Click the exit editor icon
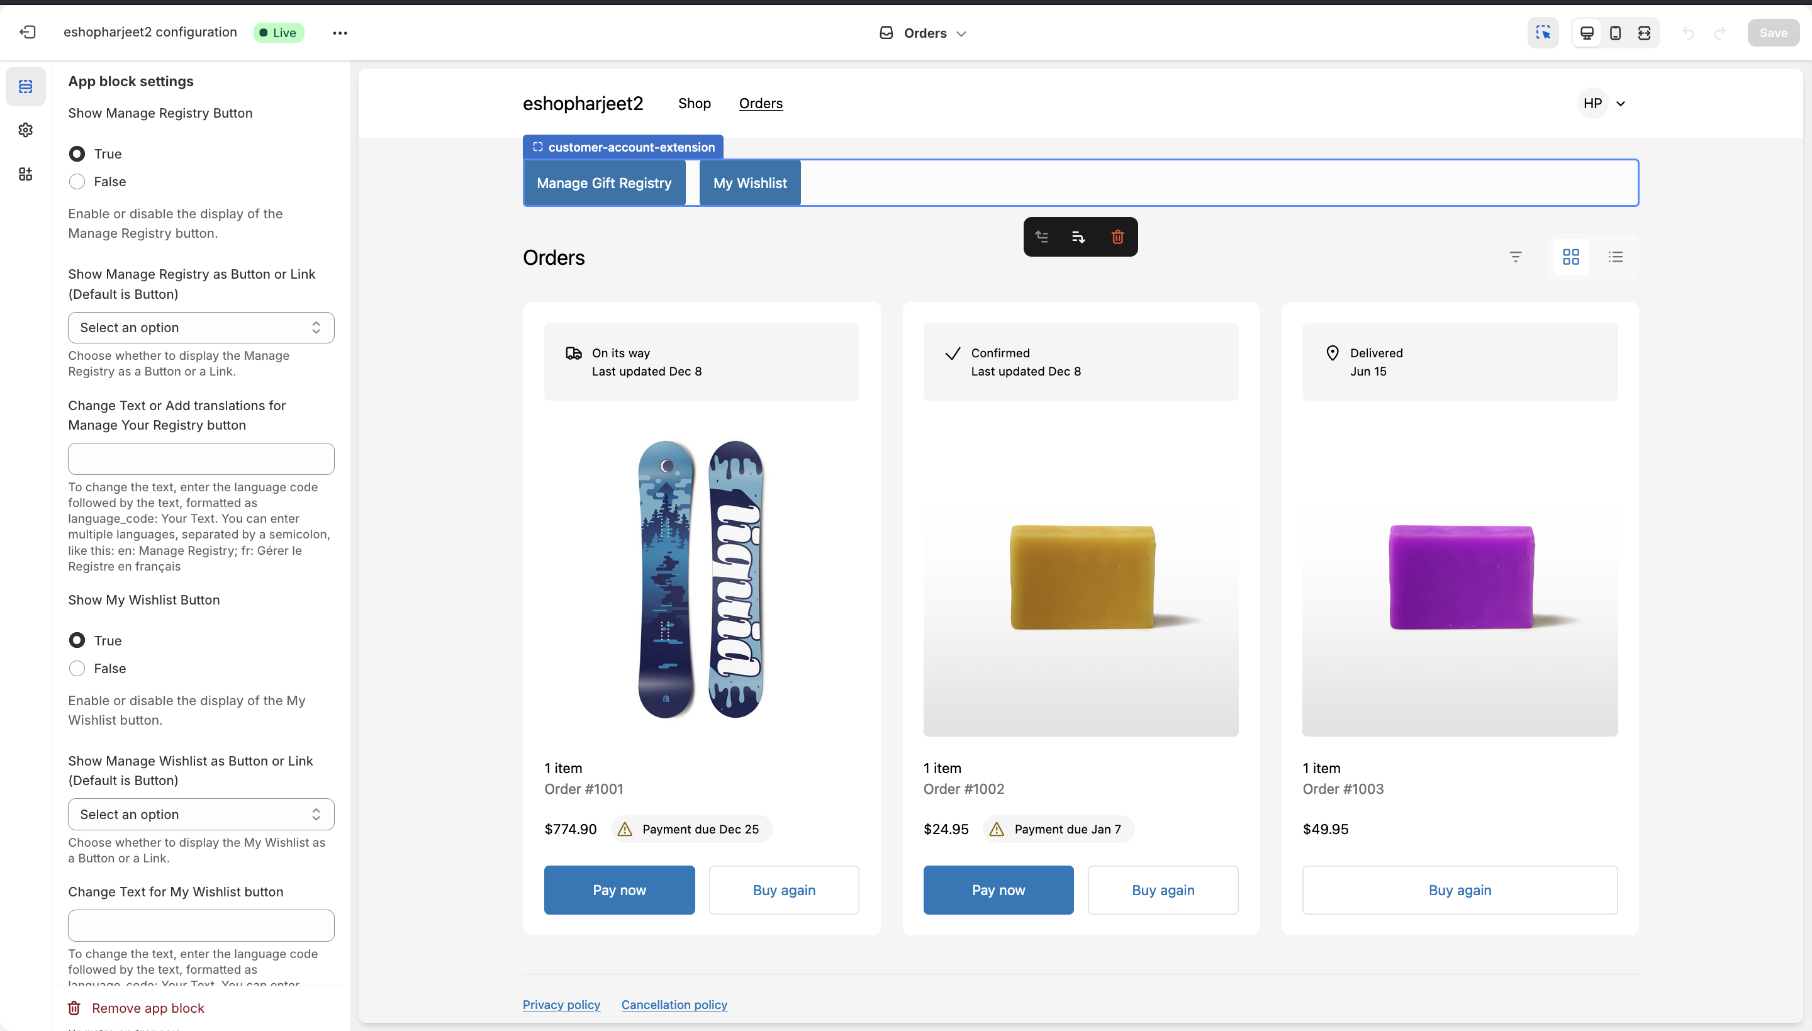Image resolution: width=1812 pixels, height=1031 pixels. point(28,33)
